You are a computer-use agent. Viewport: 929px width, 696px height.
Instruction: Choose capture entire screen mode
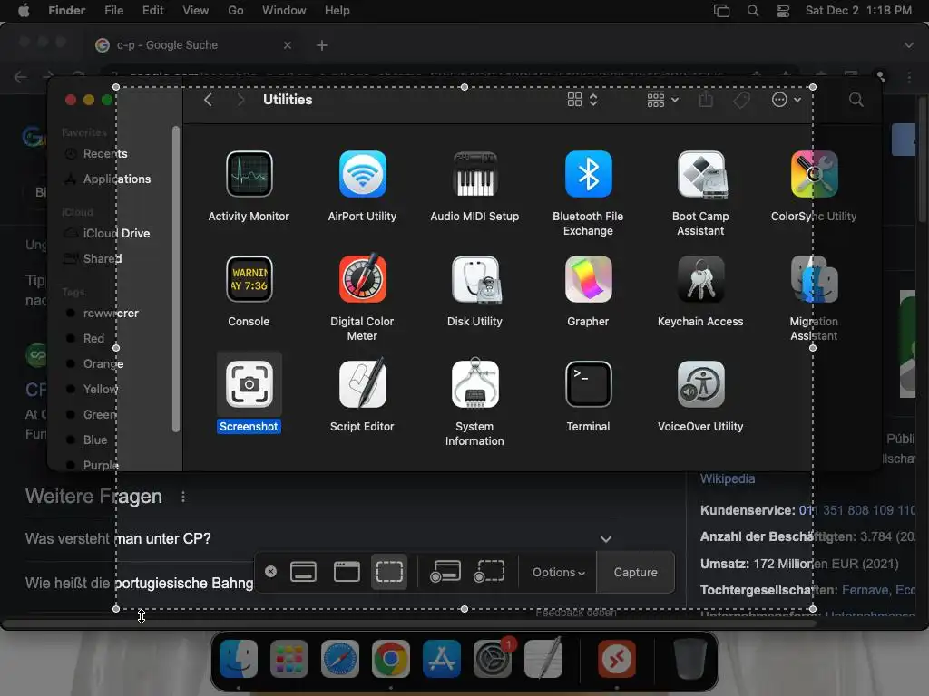point(303,572)
